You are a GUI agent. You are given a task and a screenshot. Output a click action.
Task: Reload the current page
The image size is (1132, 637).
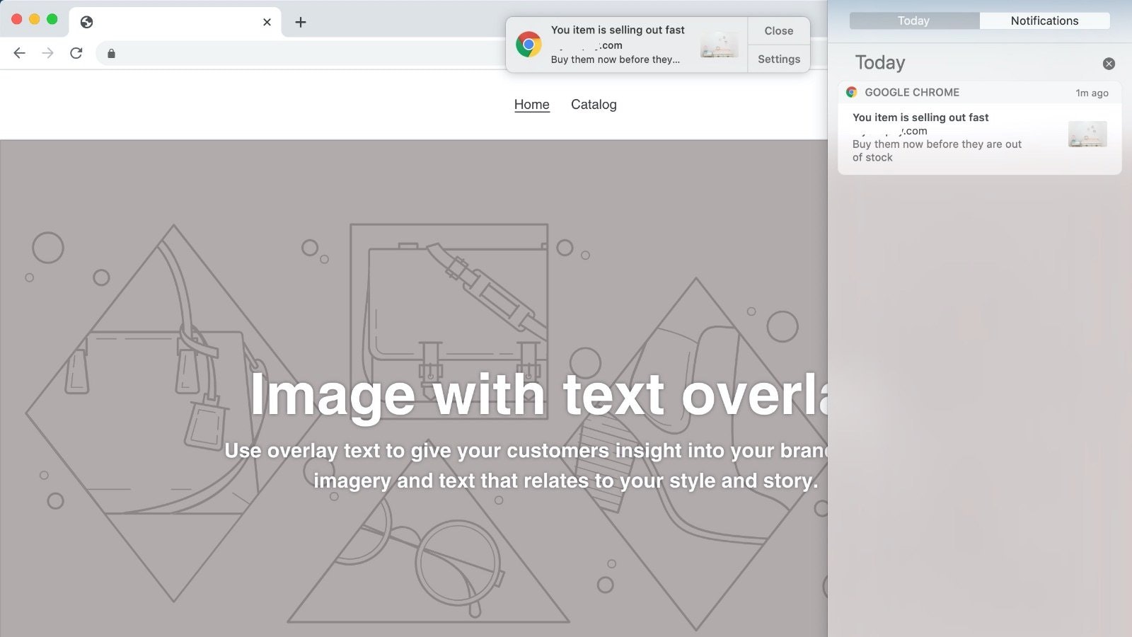click(x=76, y=52)
